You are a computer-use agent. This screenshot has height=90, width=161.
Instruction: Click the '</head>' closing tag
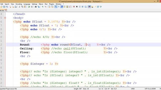[x=19, y=14]
